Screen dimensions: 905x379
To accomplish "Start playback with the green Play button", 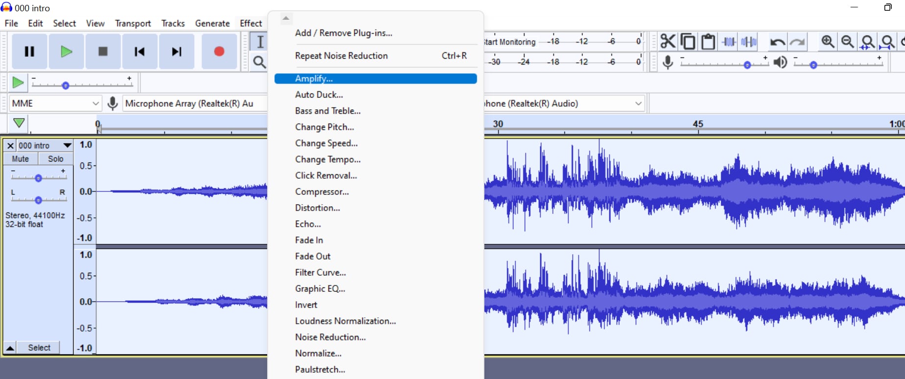I will click(66, 51).
